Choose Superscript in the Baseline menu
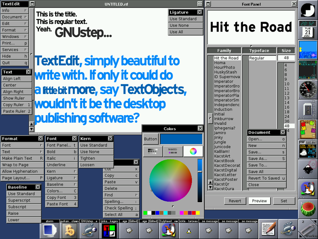The height and width of the screenshot is (239, 318). (x=24, y=200)
